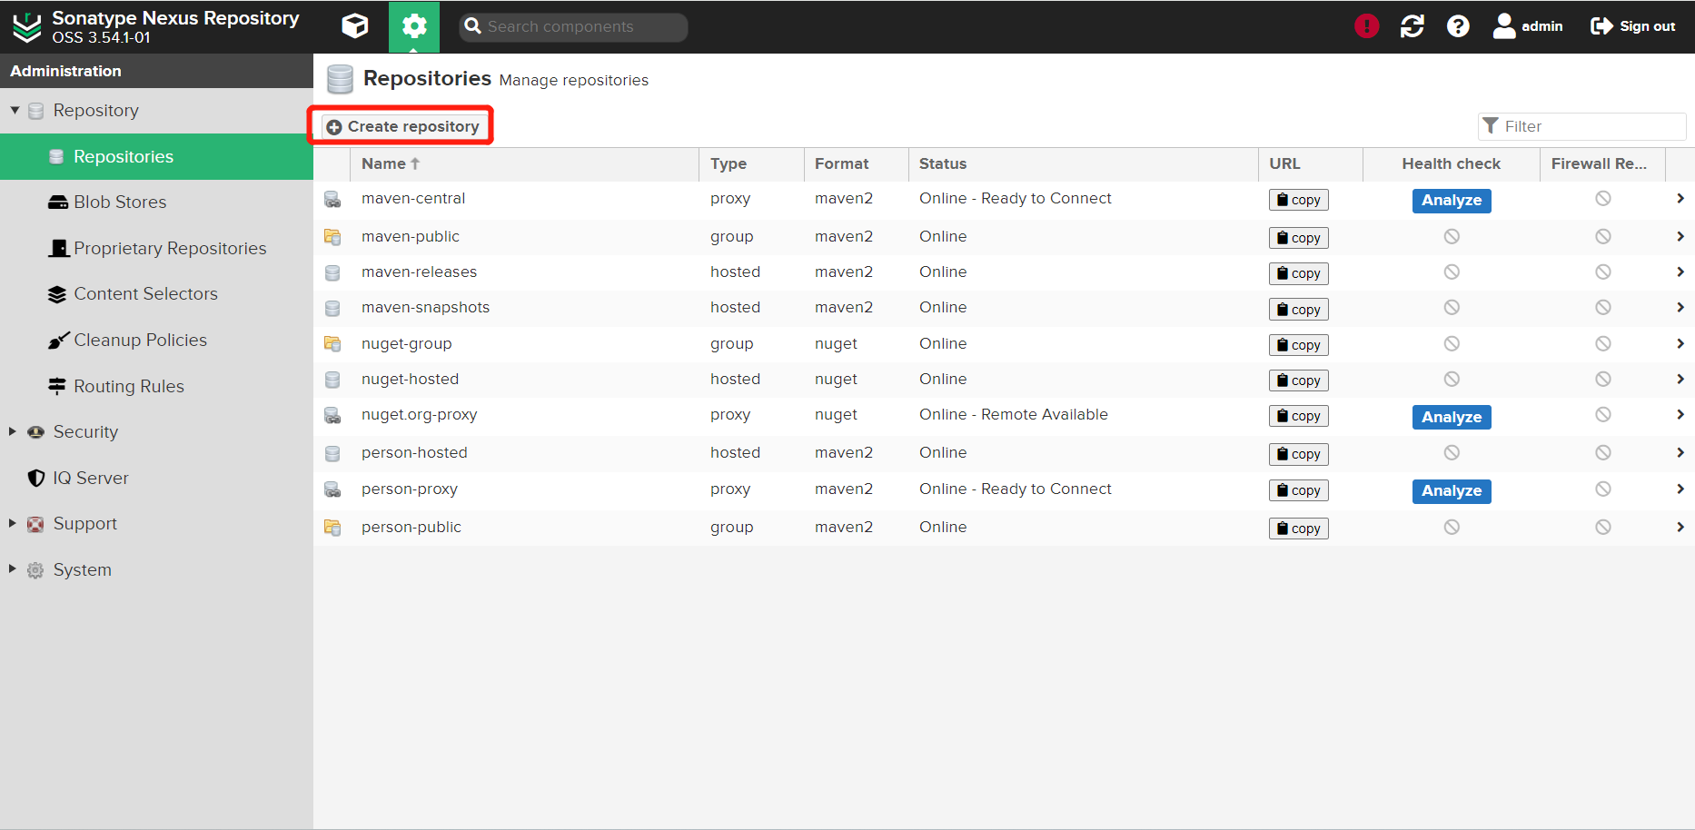Copy URL of nuget-hosted
Screen dimensions: 1695x830
tap(1298, 380)
